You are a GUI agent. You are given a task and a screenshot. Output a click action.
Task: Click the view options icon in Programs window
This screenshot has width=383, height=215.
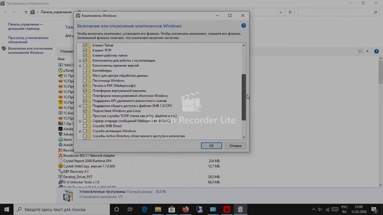360,51
